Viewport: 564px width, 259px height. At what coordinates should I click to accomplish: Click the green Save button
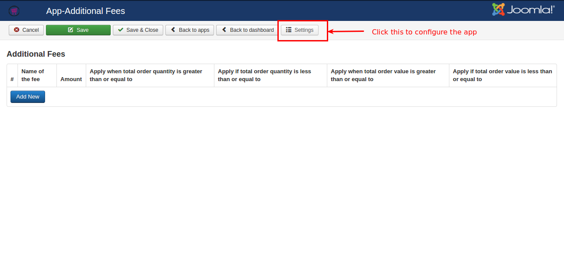coord(78,30)
